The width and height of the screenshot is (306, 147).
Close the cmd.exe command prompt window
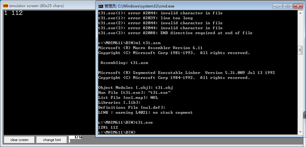tap(299, 6)
